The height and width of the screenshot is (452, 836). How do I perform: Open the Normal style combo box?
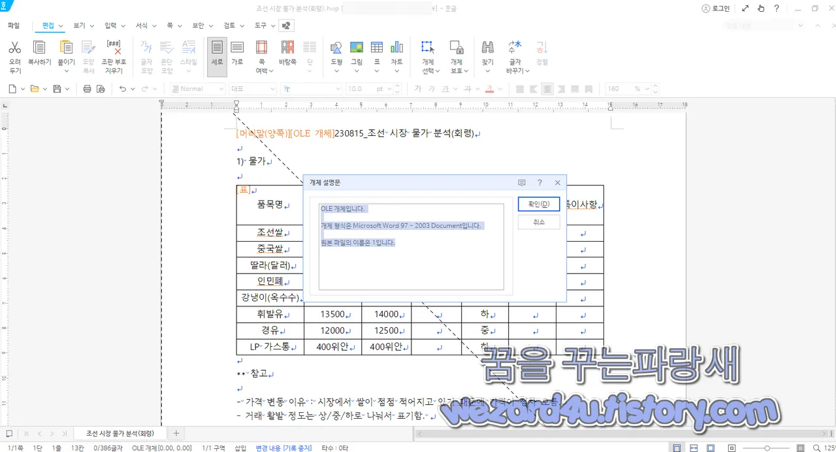pyautogui.click(x=199, y=89)
